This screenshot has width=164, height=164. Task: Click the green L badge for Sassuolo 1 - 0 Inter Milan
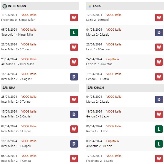pyautogui.click(x=74, y=32)
